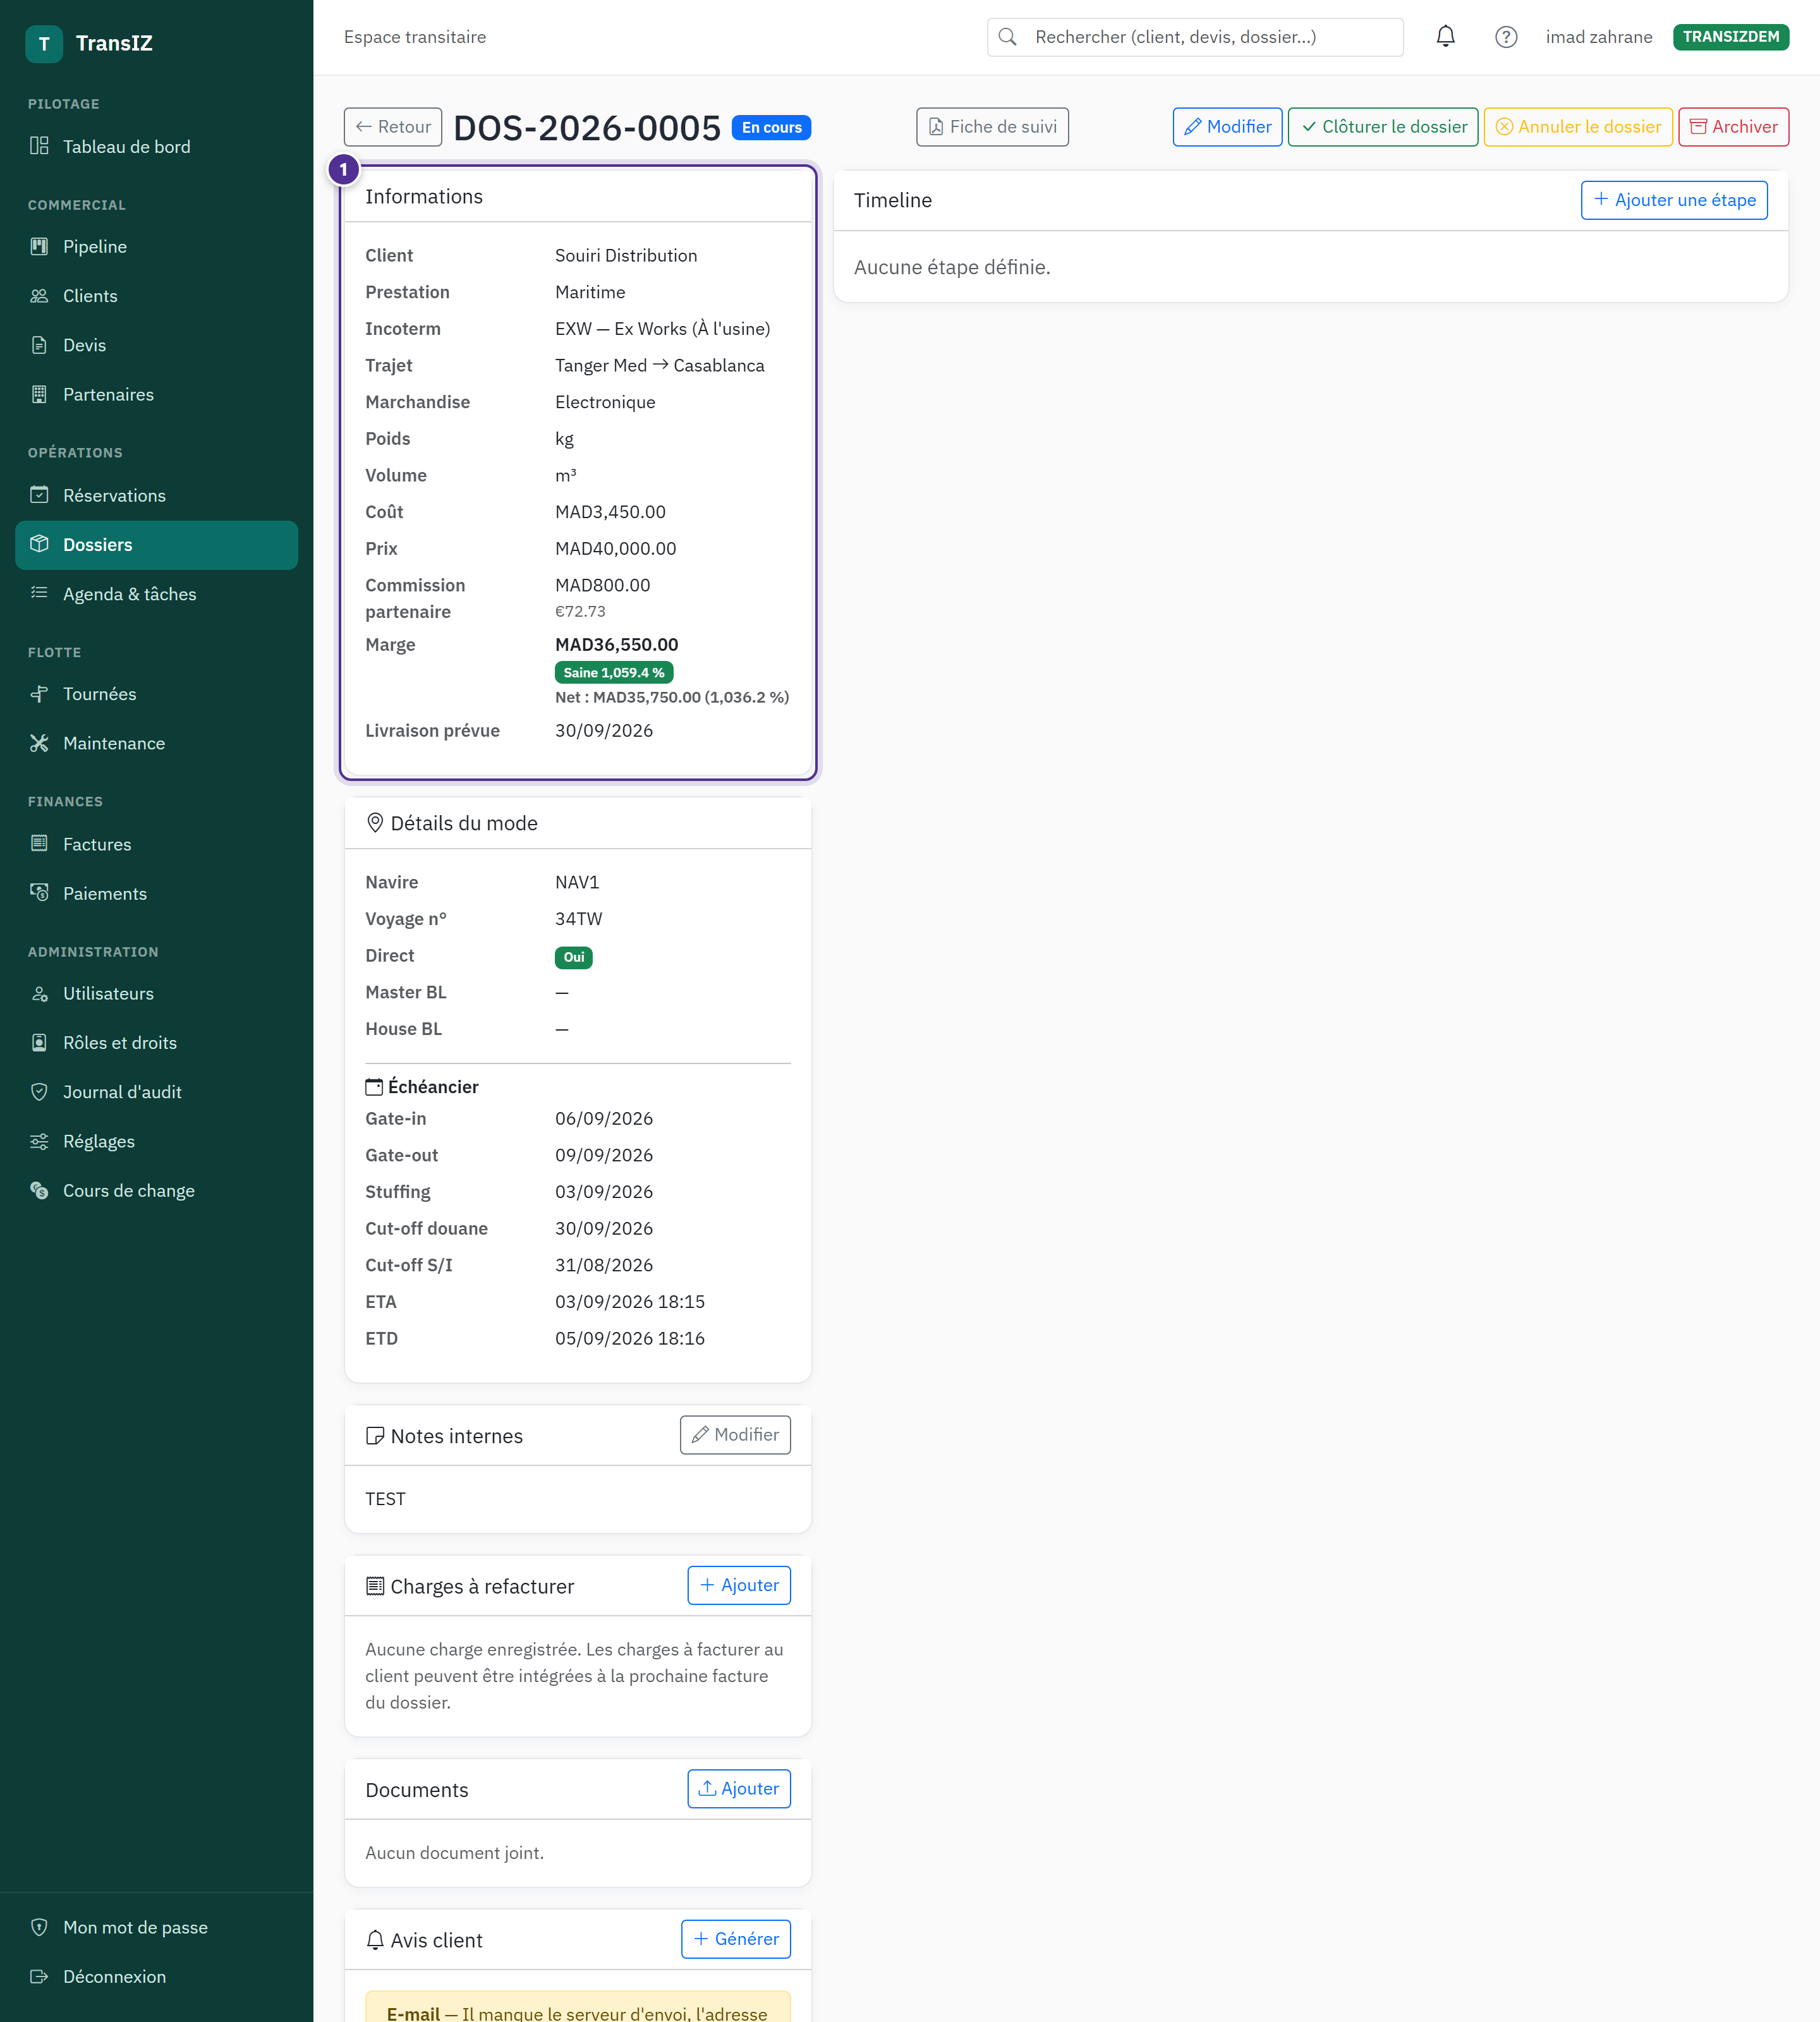
Task: Click the Détails du mode pin icon
Action: [375, 823]
